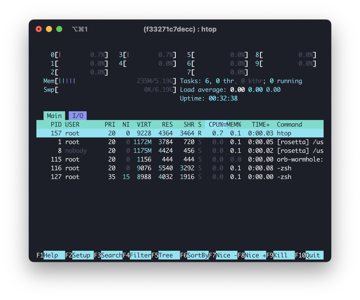The width and height of the screenshot is (360, 300).
Task: Click the Mem usage meter
Action: pos(110,81)
